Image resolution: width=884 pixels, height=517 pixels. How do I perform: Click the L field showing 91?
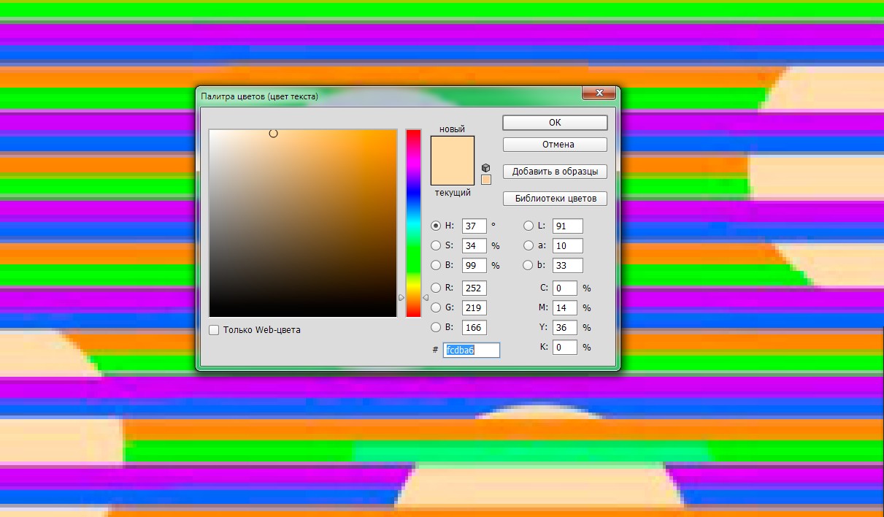pos(568,226)
